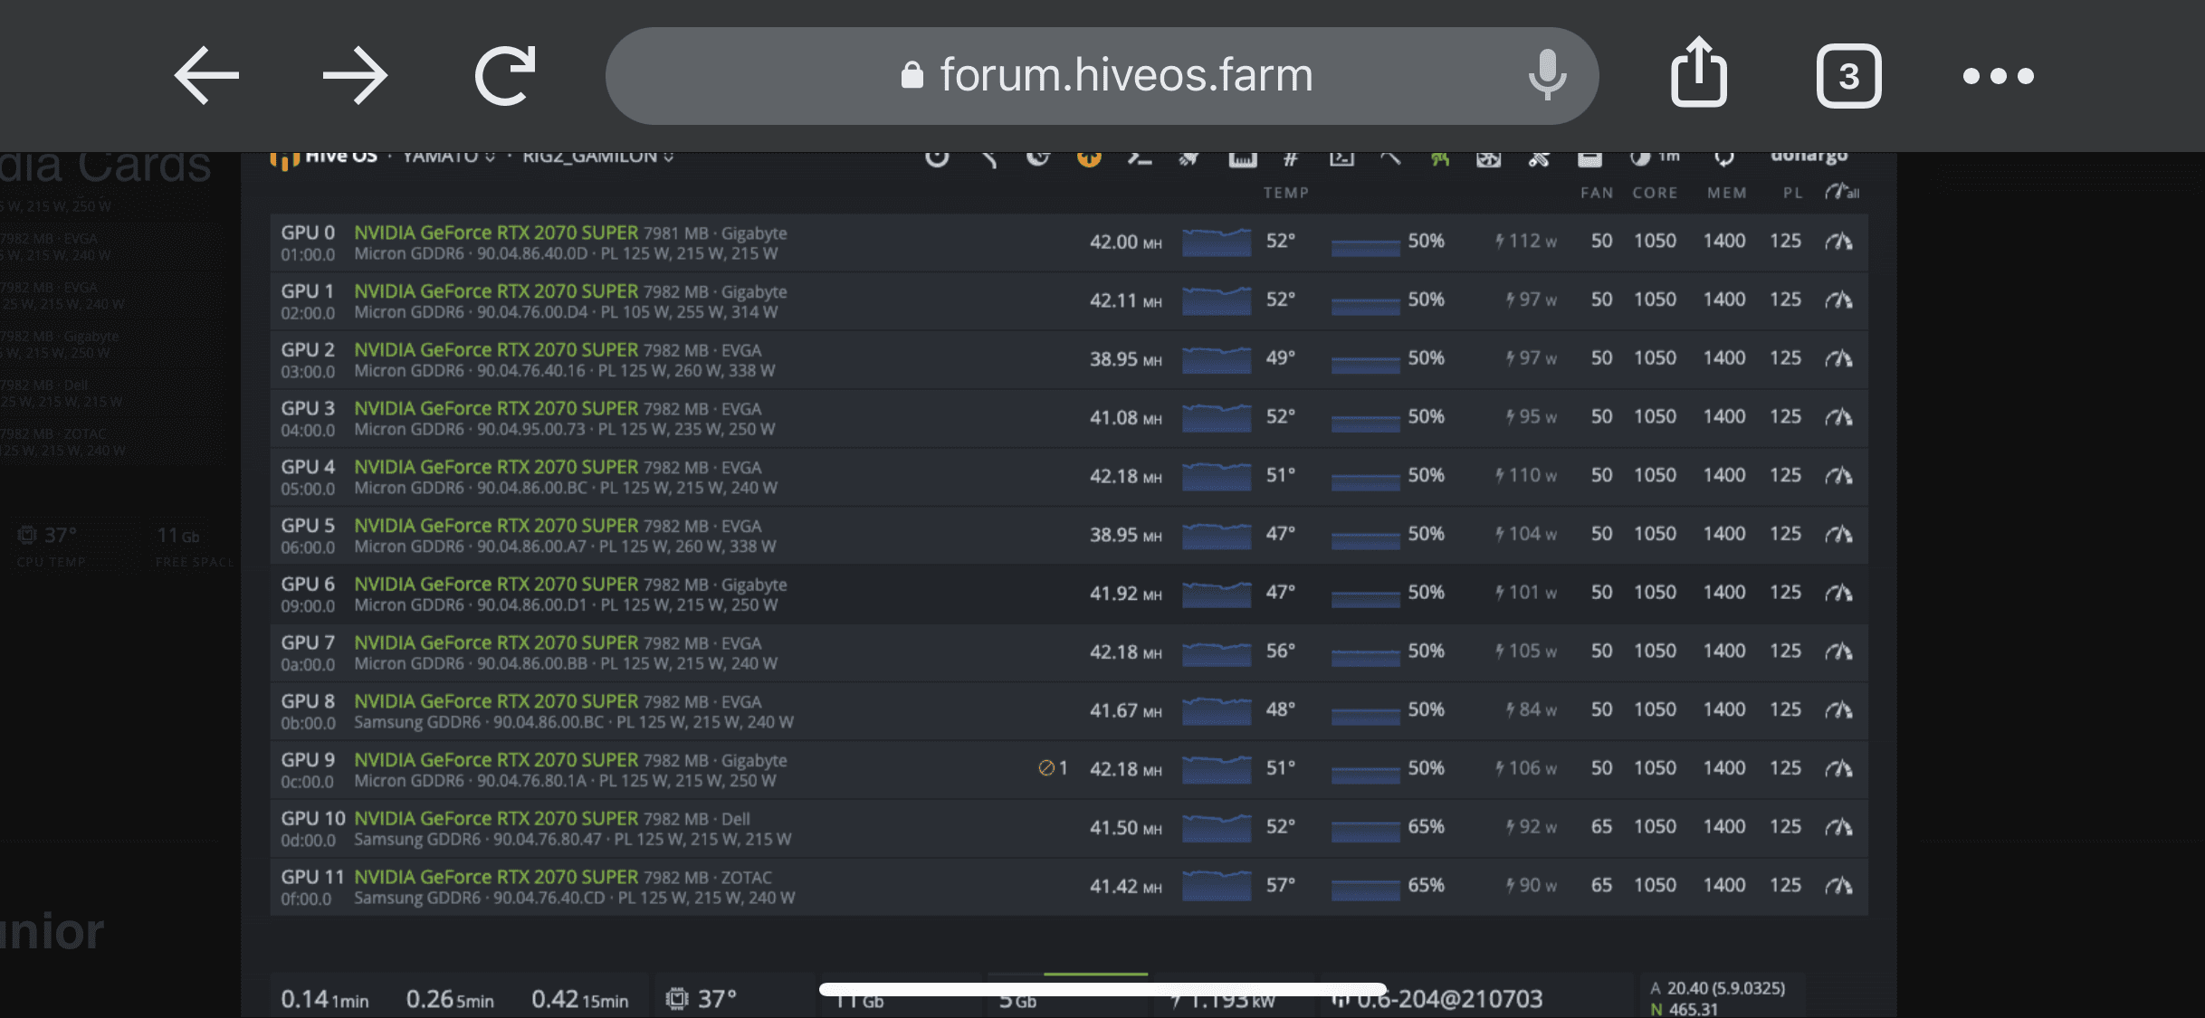Image resolution: width=2205 pixels, height=1018 pixels.
Task: Reload the forum.hiveos.farm page
Action: (505, 76)
